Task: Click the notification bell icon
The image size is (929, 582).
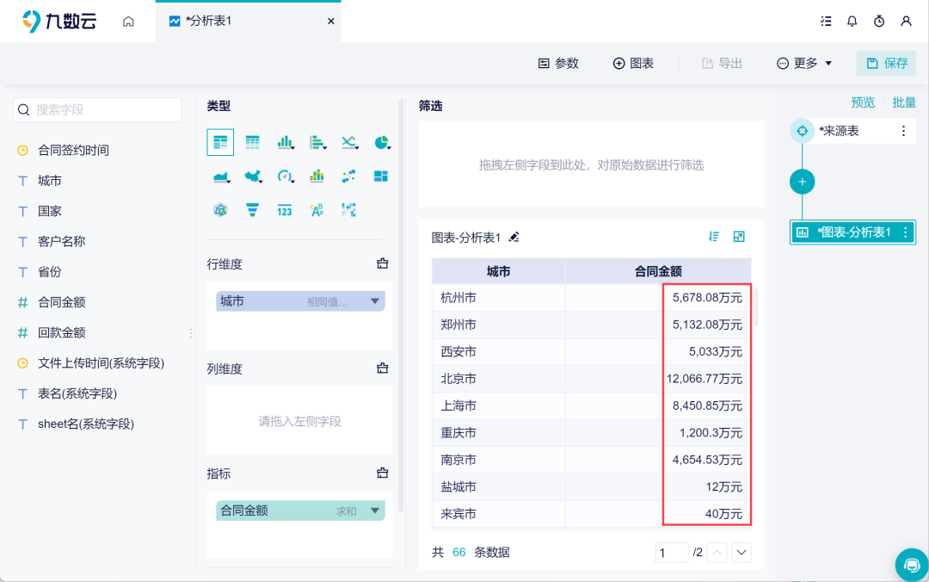Action: tap(852, 21)
